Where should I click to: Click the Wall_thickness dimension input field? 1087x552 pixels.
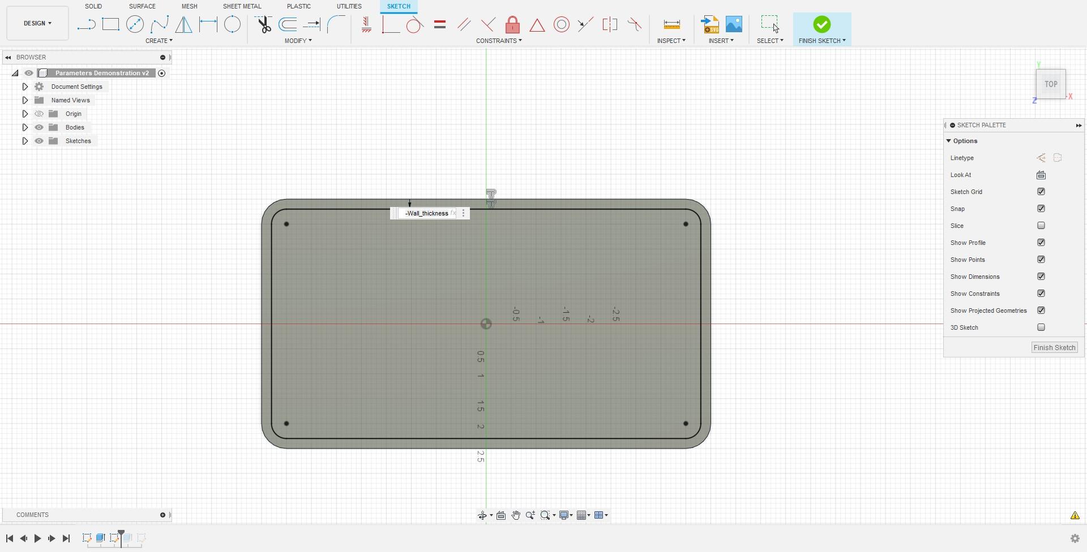427,213
